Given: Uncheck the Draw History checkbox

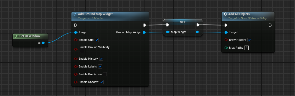Looking at the screenshot, I should (249, 40).
